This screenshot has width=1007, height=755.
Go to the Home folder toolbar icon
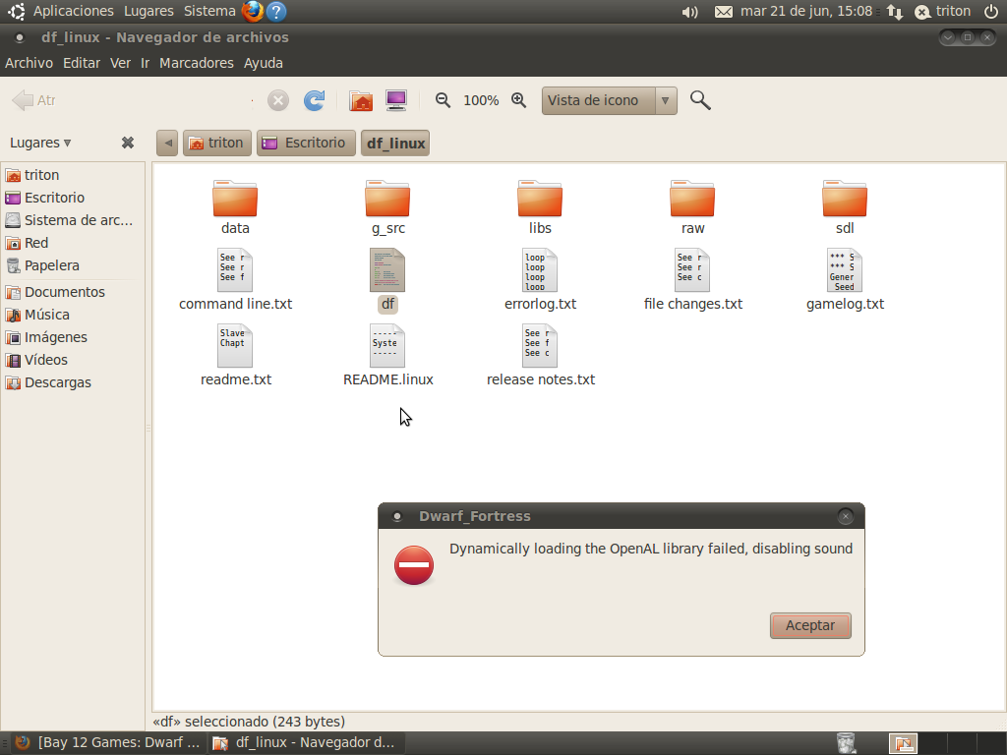point(361,100)
